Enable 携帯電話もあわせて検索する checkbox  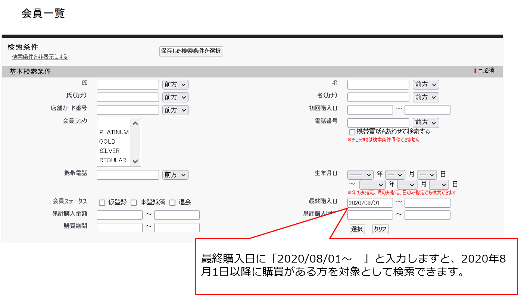(352, 132)
